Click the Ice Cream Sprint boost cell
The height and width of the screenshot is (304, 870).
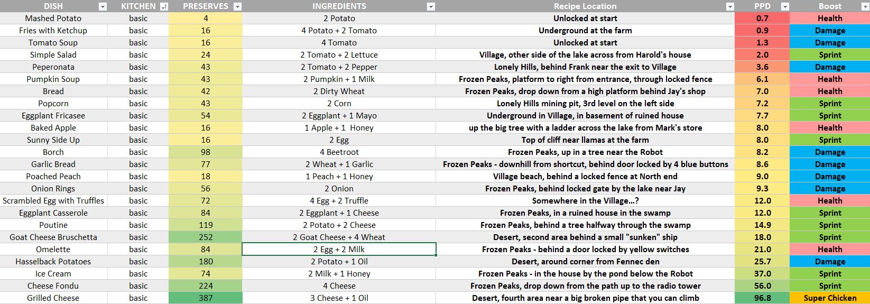coord(830,274)
